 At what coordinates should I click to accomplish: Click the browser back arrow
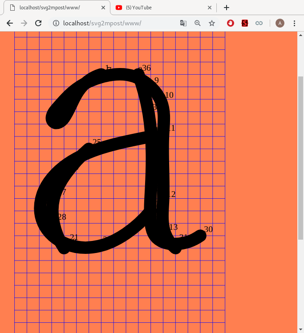click(x=10, y=23)
